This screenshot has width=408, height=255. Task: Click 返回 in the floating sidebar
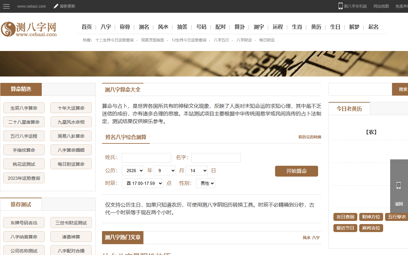click(x=399, y=204)
